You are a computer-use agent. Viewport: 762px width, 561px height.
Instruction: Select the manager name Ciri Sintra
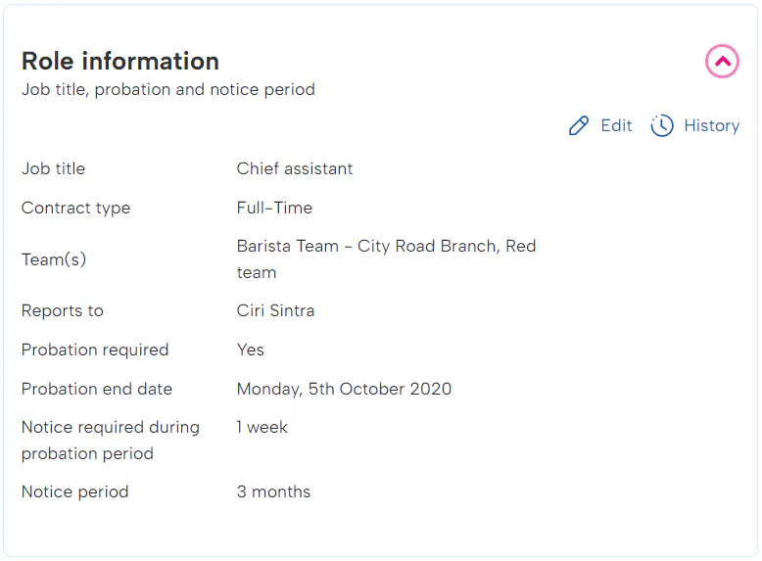click(x=275, y=310)
